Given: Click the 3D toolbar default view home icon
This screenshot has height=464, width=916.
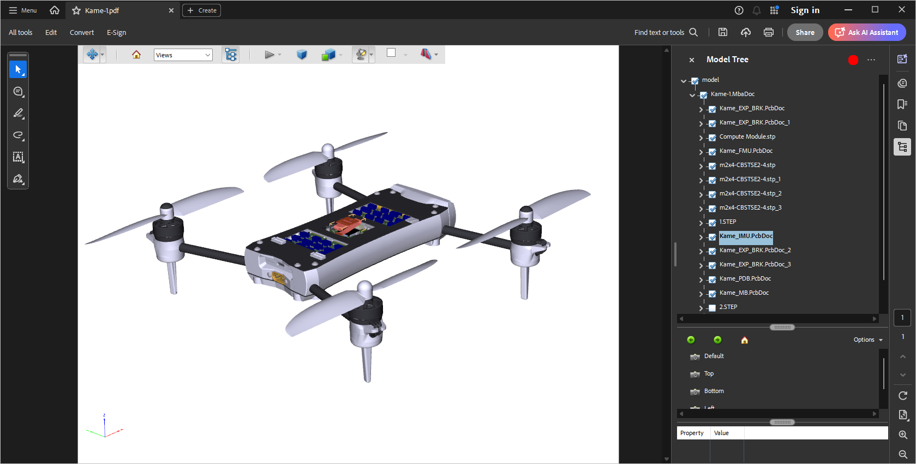Looking at the screenshot, I should [136, 55].
